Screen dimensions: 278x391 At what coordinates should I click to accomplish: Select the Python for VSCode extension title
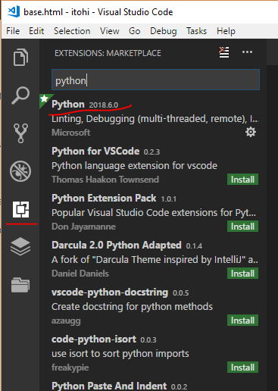coord(95,152)
